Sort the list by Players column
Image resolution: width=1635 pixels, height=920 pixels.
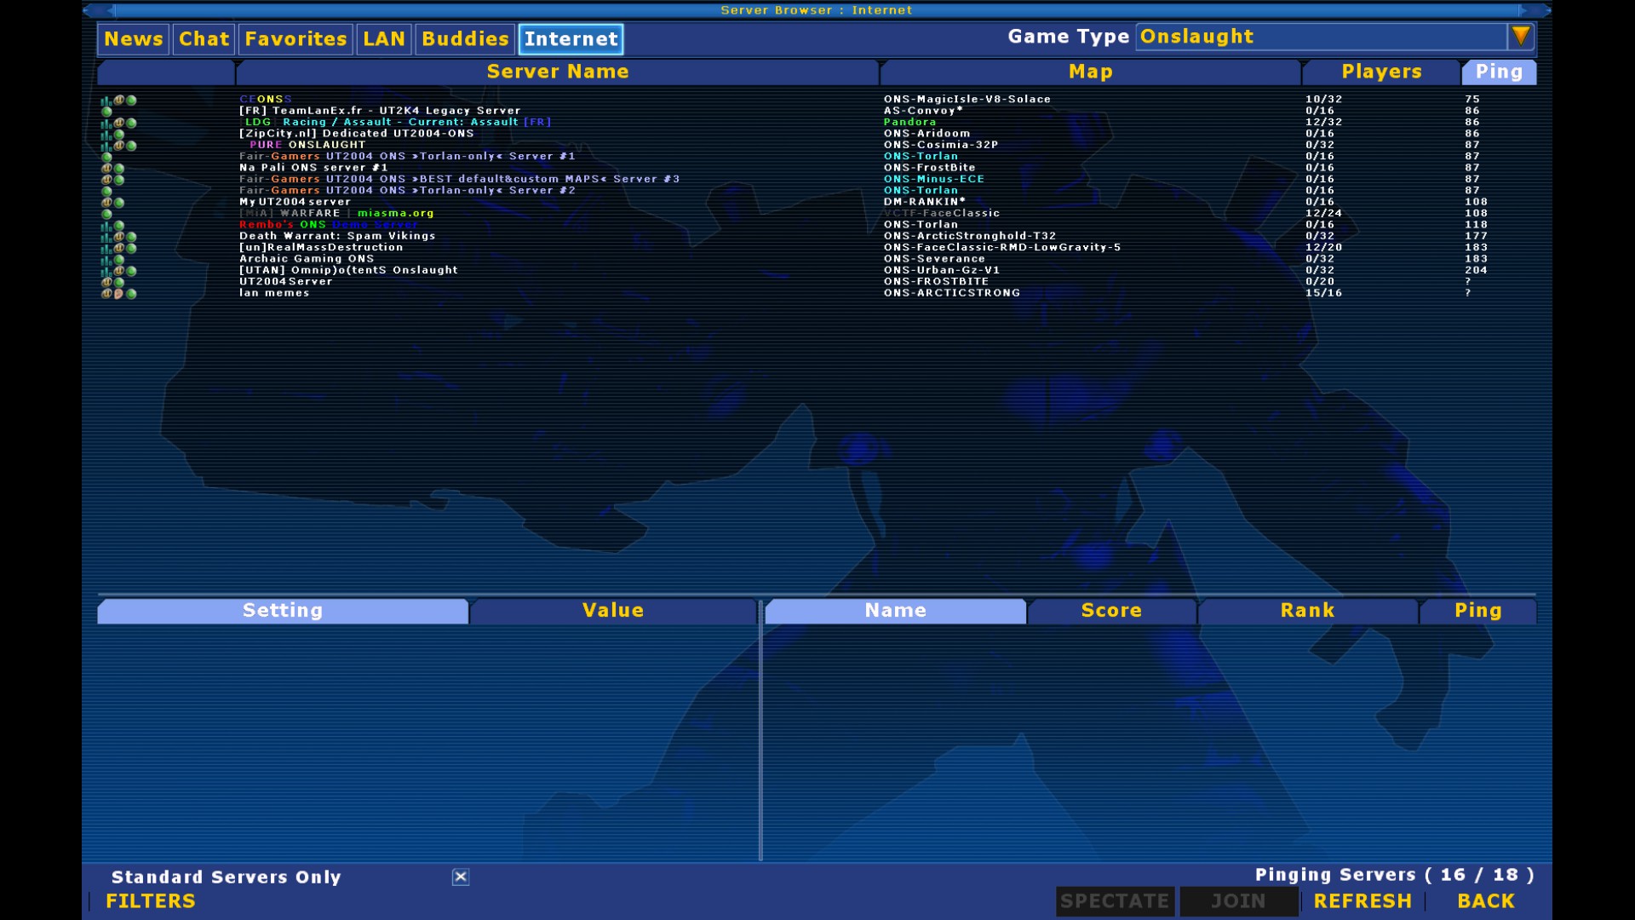click(1381, 72)
